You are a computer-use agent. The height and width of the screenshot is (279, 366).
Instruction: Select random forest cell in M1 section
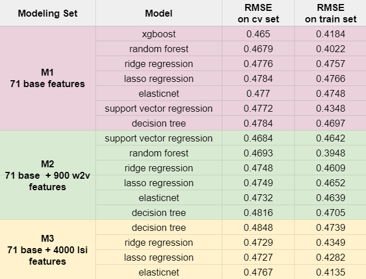tap(159, 49)
